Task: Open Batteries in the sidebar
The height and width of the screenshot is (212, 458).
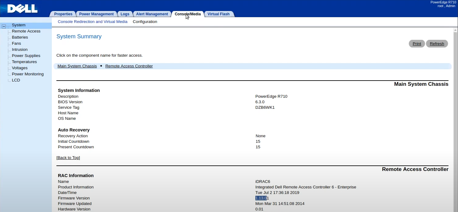Action: tap(20, 37)
